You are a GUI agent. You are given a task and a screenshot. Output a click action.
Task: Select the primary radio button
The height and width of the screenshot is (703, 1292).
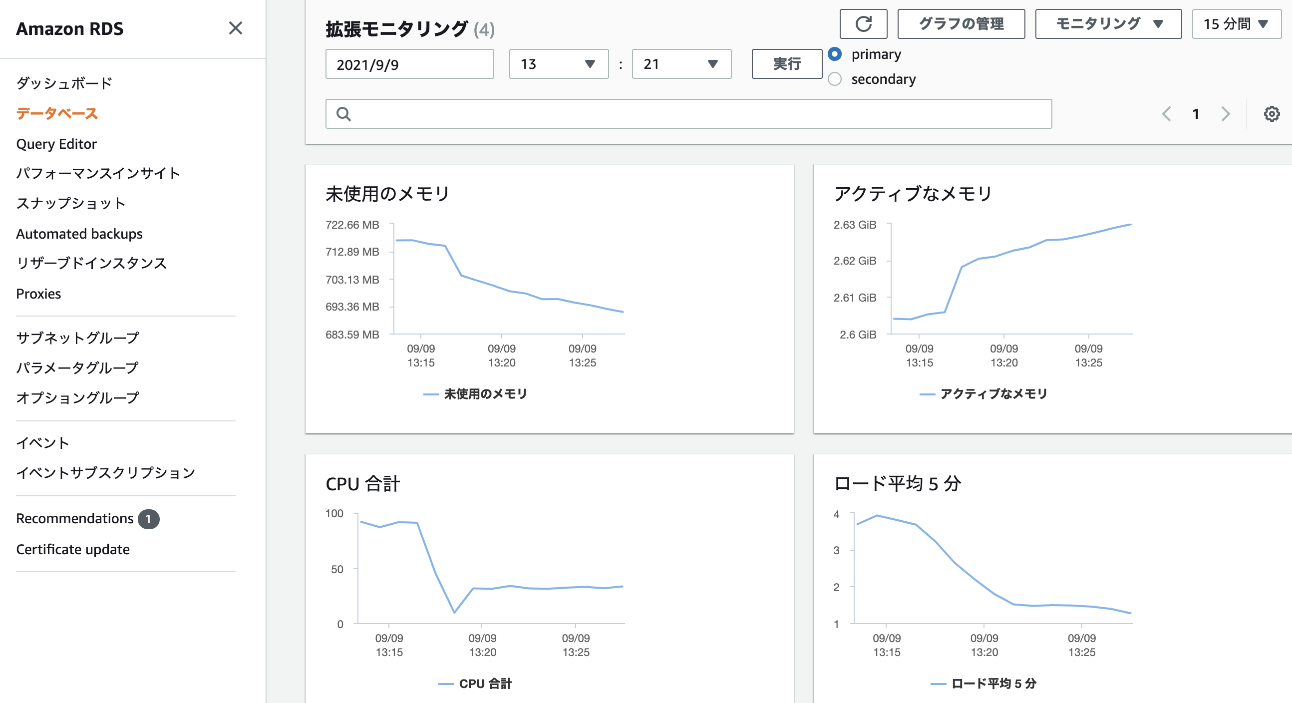click(x=835, y=54)
